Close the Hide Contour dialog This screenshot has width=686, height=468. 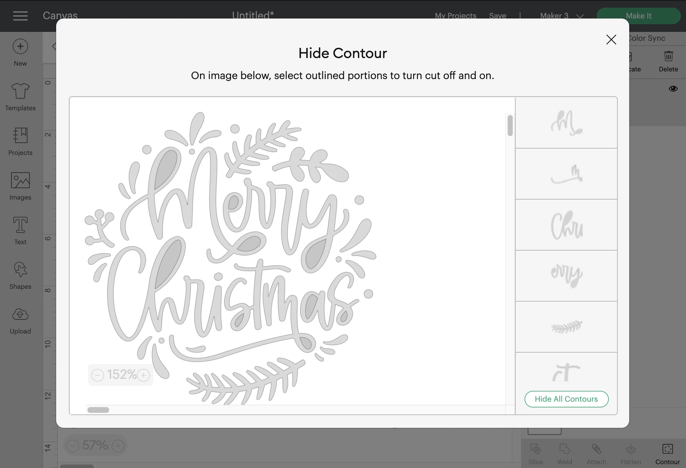click(610, 39)
